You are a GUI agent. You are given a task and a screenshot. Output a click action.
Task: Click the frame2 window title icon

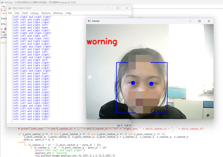tap(89, 21)
